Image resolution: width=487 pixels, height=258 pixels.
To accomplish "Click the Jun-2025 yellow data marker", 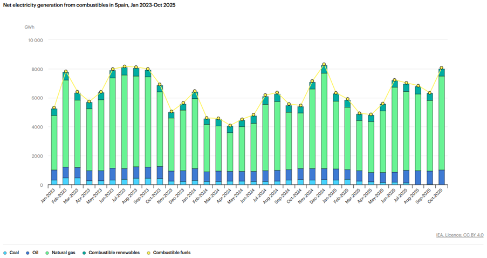I will point(394,80).
